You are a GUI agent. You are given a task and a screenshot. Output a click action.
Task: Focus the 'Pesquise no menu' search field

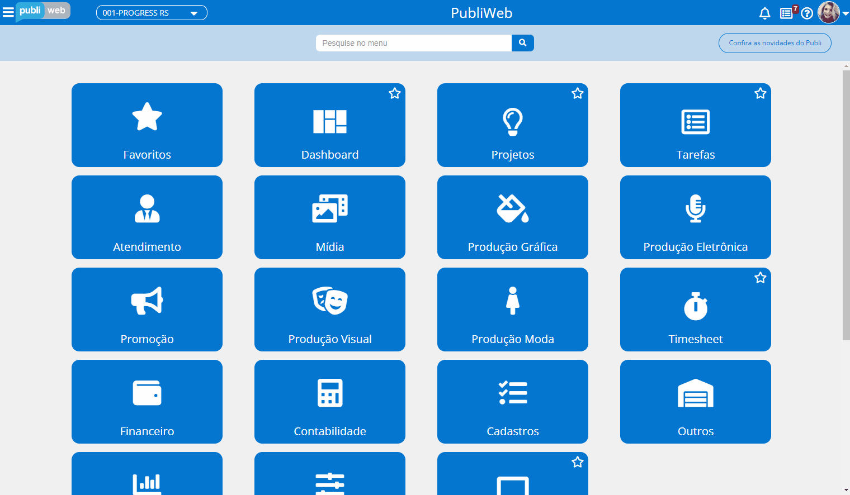click(414, 43)
